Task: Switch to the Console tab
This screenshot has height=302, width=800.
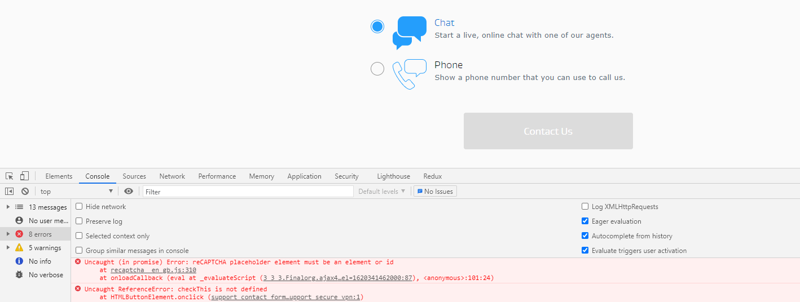Action: (x=98, y=176)
